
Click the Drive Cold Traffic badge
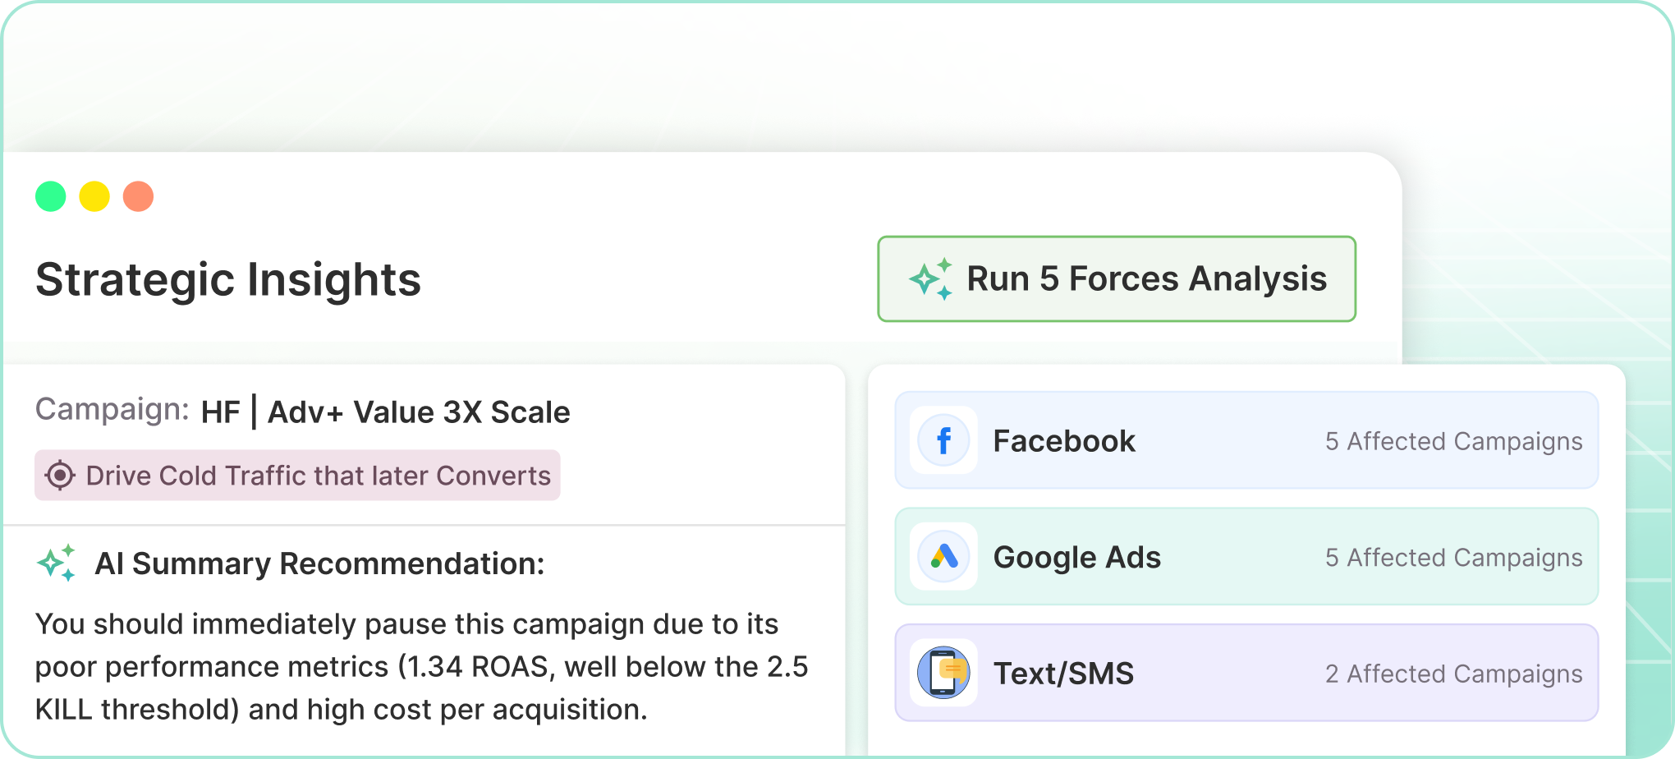coord(297,475)
